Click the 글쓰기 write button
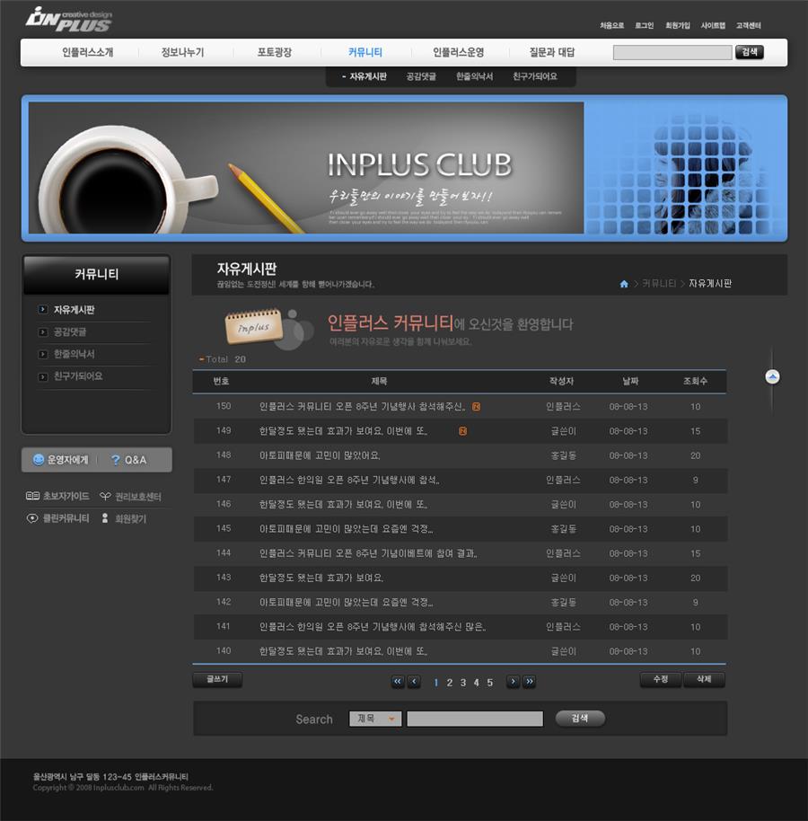The image size is (808, 821). tap(217, 679)
